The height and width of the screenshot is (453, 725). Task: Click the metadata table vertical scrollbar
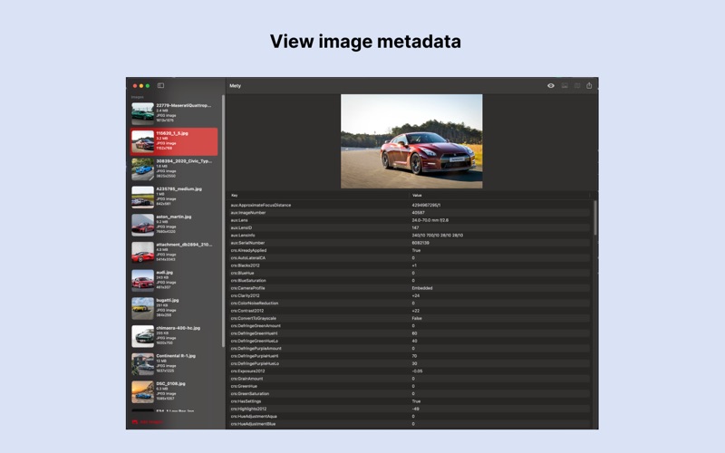pos(594,218)
